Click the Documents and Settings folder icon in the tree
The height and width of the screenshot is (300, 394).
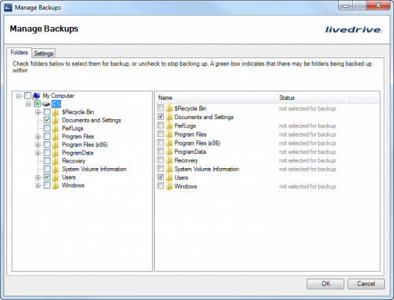pos(55,120)
